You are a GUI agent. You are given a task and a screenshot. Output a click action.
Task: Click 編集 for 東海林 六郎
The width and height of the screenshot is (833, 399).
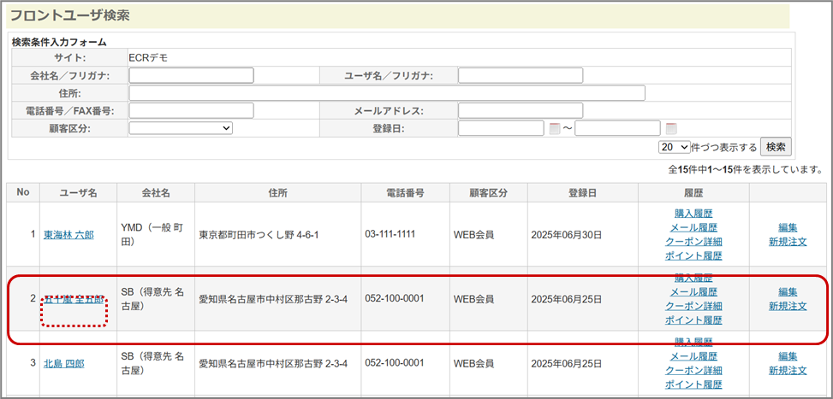[x=788, y=227]
